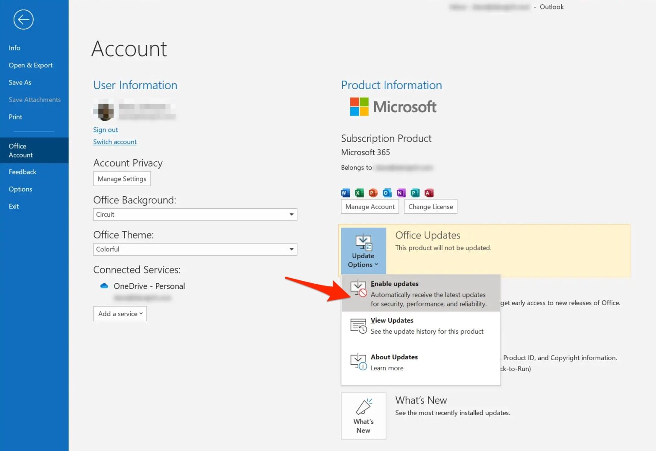This screenshot has width=656, height=451.
Task: Click the Manage Account button
Action: (x=369, y=207)
